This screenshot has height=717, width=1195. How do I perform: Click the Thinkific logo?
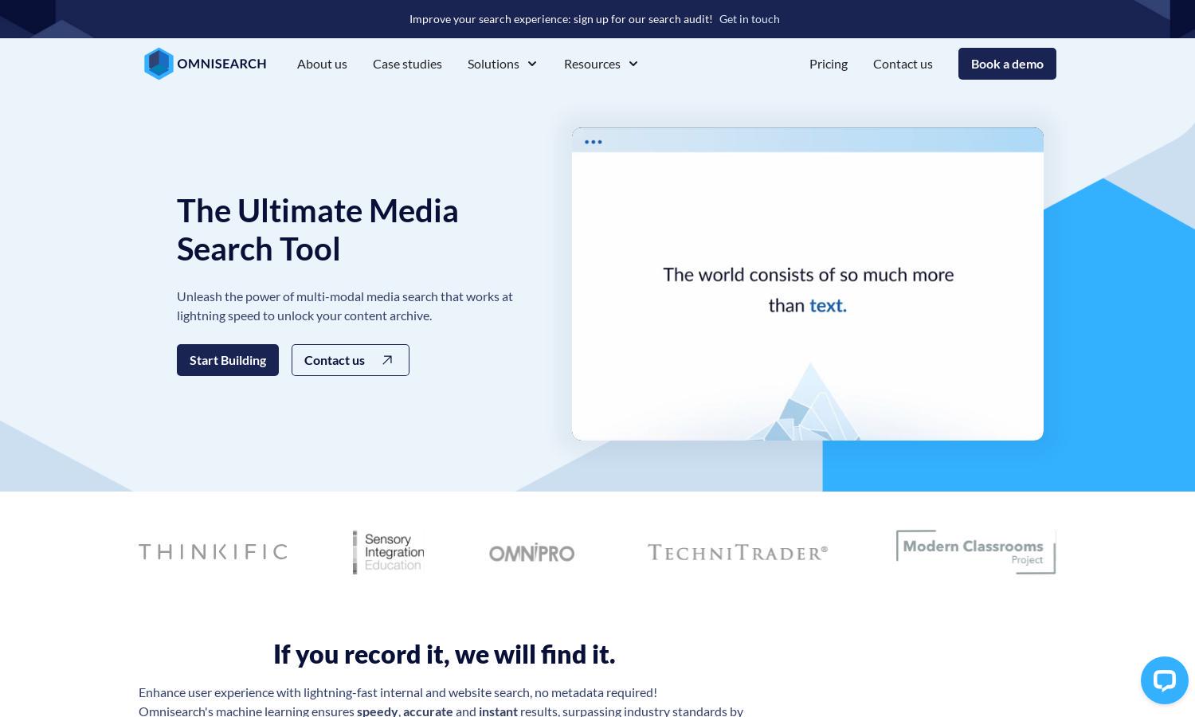point(213,551)
